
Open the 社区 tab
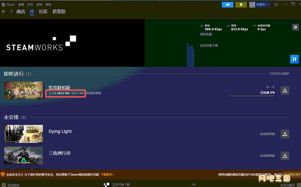(x=43, y=12)
